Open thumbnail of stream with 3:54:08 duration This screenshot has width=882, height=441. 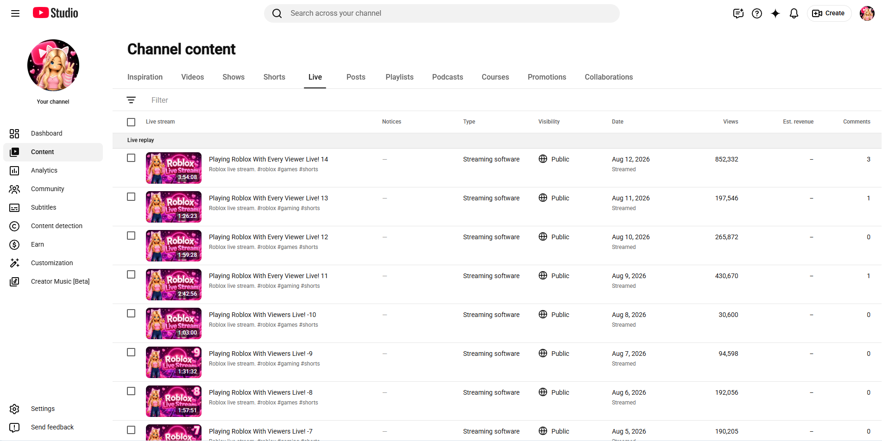[x=174, y=168]
